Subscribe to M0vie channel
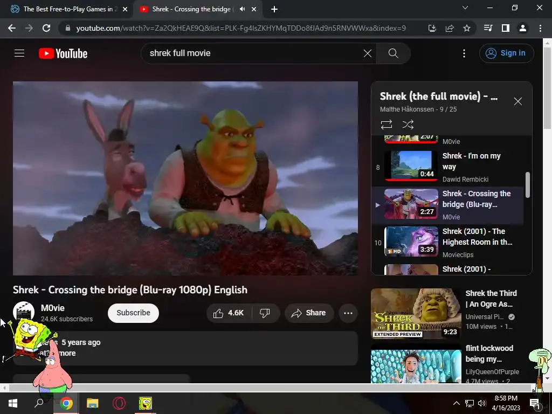 coord(134,313)
